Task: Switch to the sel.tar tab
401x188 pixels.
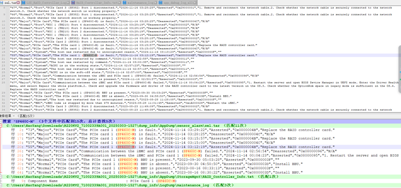Action: 10,2
